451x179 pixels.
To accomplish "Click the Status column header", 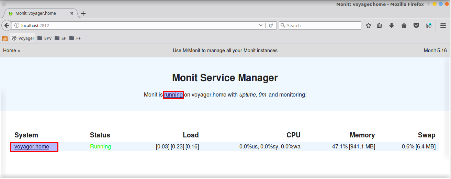I will click(100, 135).
